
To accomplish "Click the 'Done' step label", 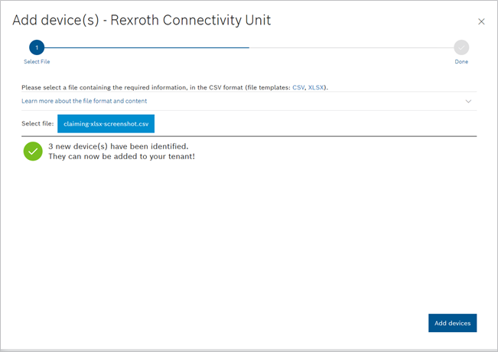I will (x=461, y=62).
